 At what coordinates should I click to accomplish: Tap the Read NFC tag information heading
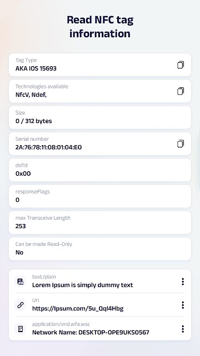100,27
